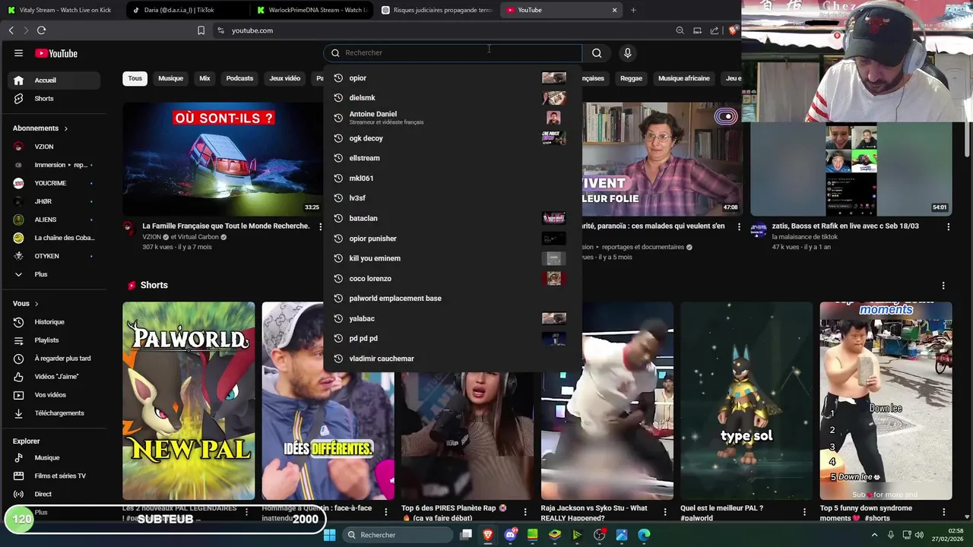Open Shorts section options menu

tap(943, 286)
